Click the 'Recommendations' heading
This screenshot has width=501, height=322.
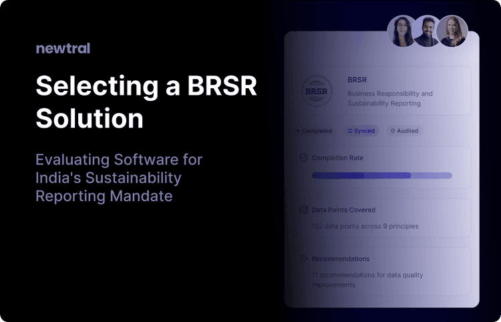(x=341, y=259)
